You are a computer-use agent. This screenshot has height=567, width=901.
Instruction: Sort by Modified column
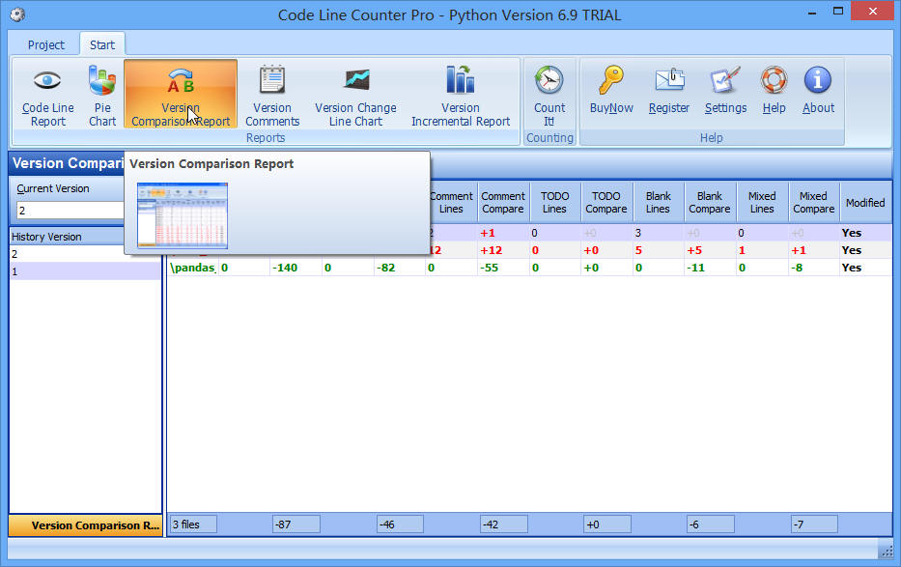(x=865, y=202)
